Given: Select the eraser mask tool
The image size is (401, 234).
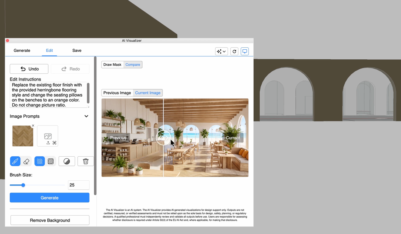Looking at the screenshot, I should 26,161.
